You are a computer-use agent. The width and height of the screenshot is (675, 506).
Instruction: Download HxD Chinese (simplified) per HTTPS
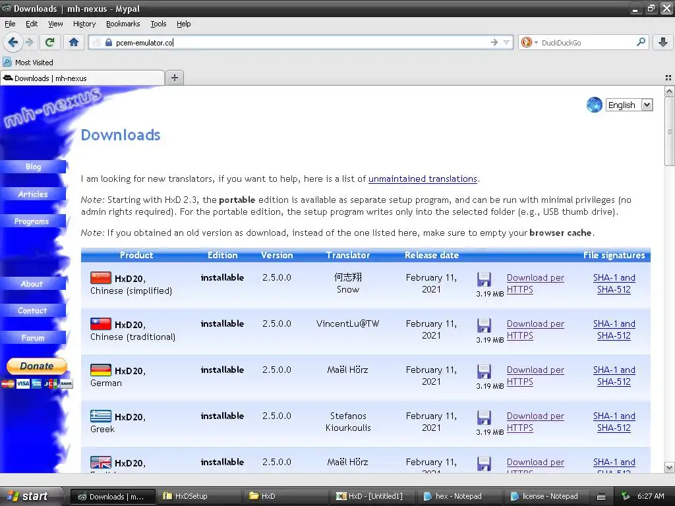pyautogui.click(x=535, y=283)
